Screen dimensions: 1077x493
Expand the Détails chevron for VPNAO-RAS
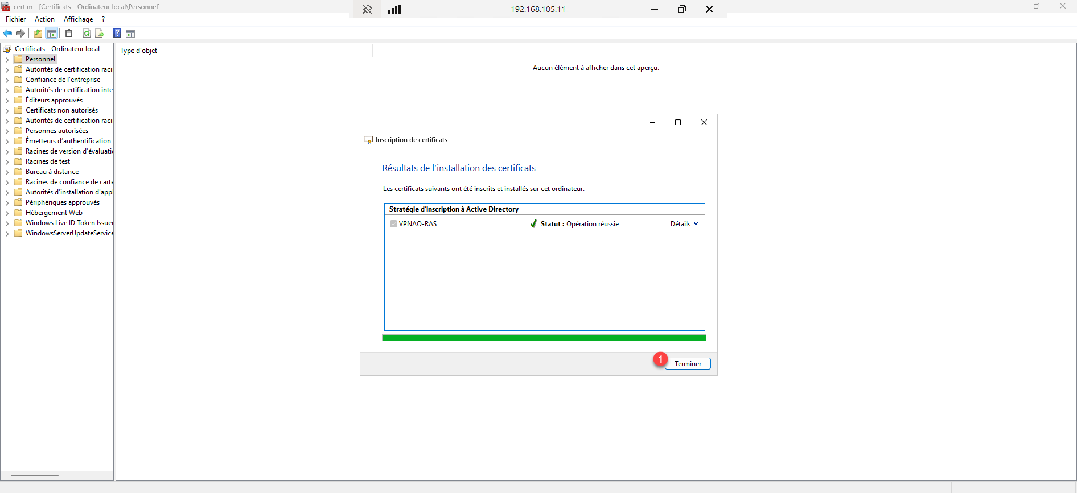(x=696, y=224)
